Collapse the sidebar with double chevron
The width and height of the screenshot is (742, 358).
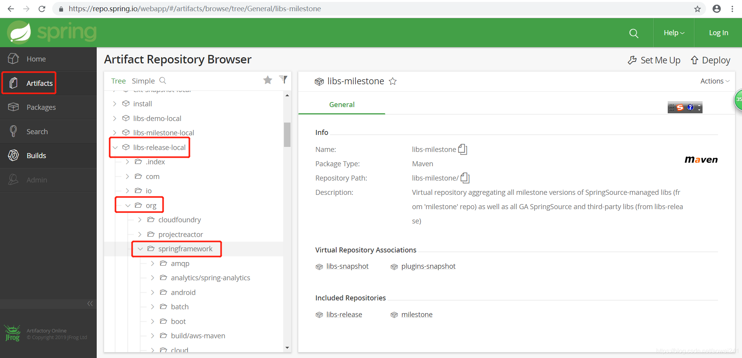(x=90, y=303)
